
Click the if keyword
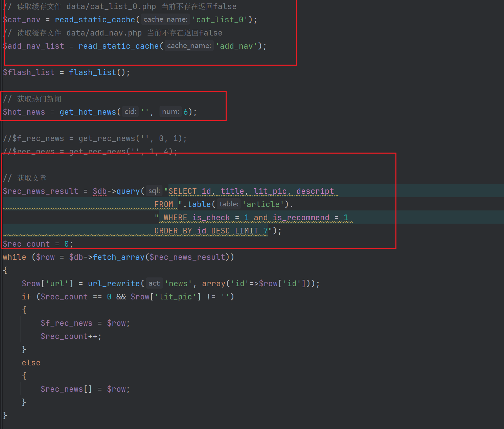26,297
